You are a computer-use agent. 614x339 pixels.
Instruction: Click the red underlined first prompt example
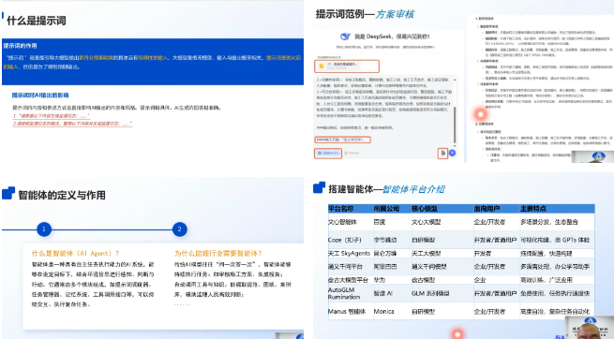click(52, 116)
